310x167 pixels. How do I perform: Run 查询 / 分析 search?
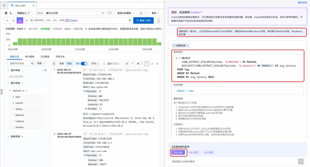pos(143,20)
